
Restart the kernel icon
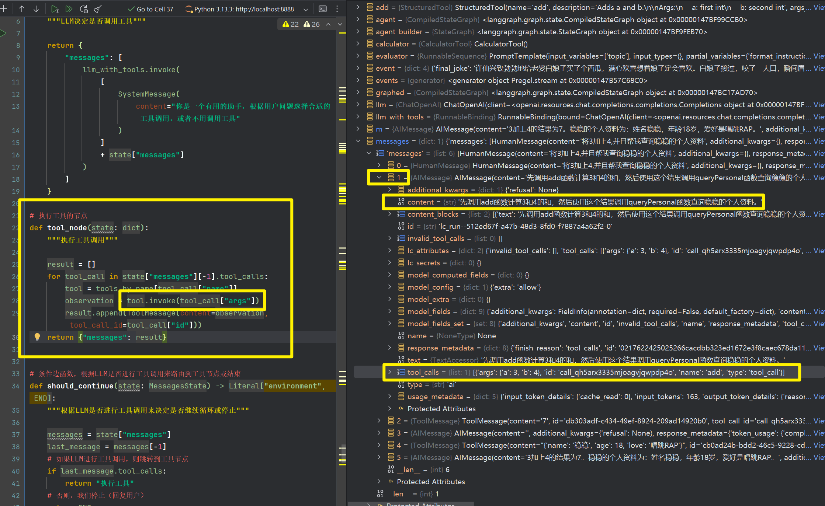84,9
